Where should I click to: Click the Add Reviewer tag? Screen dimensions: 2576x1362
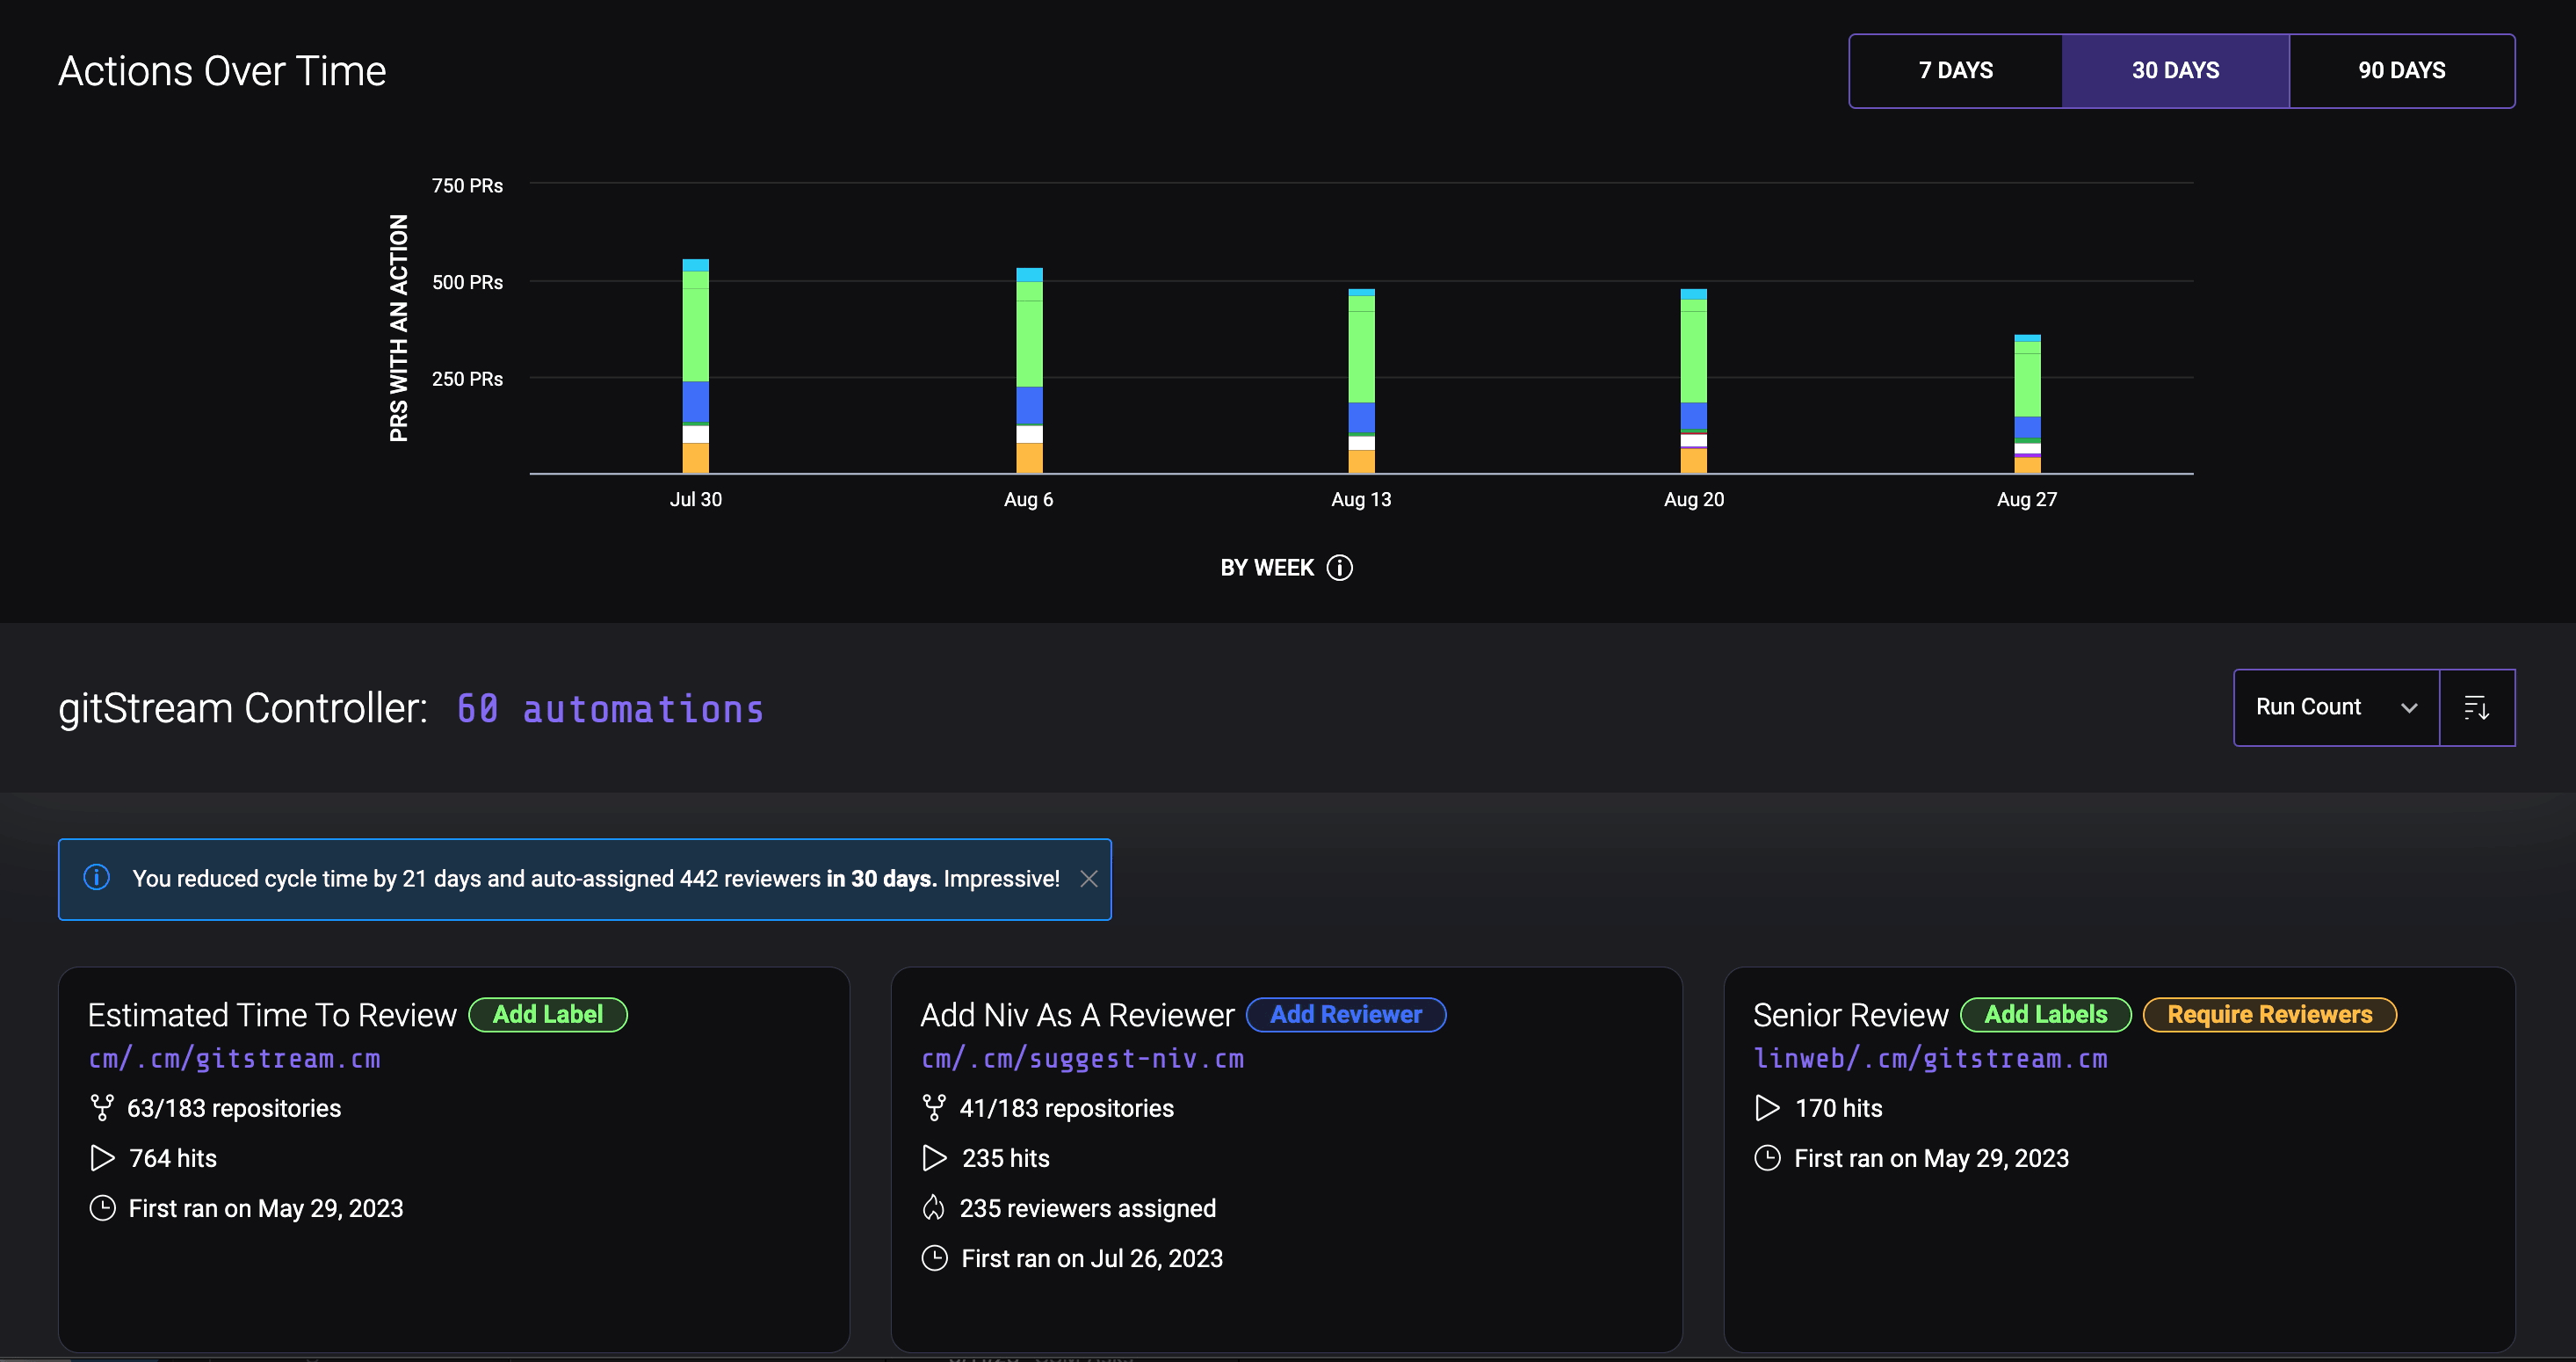[1345, 1015]
